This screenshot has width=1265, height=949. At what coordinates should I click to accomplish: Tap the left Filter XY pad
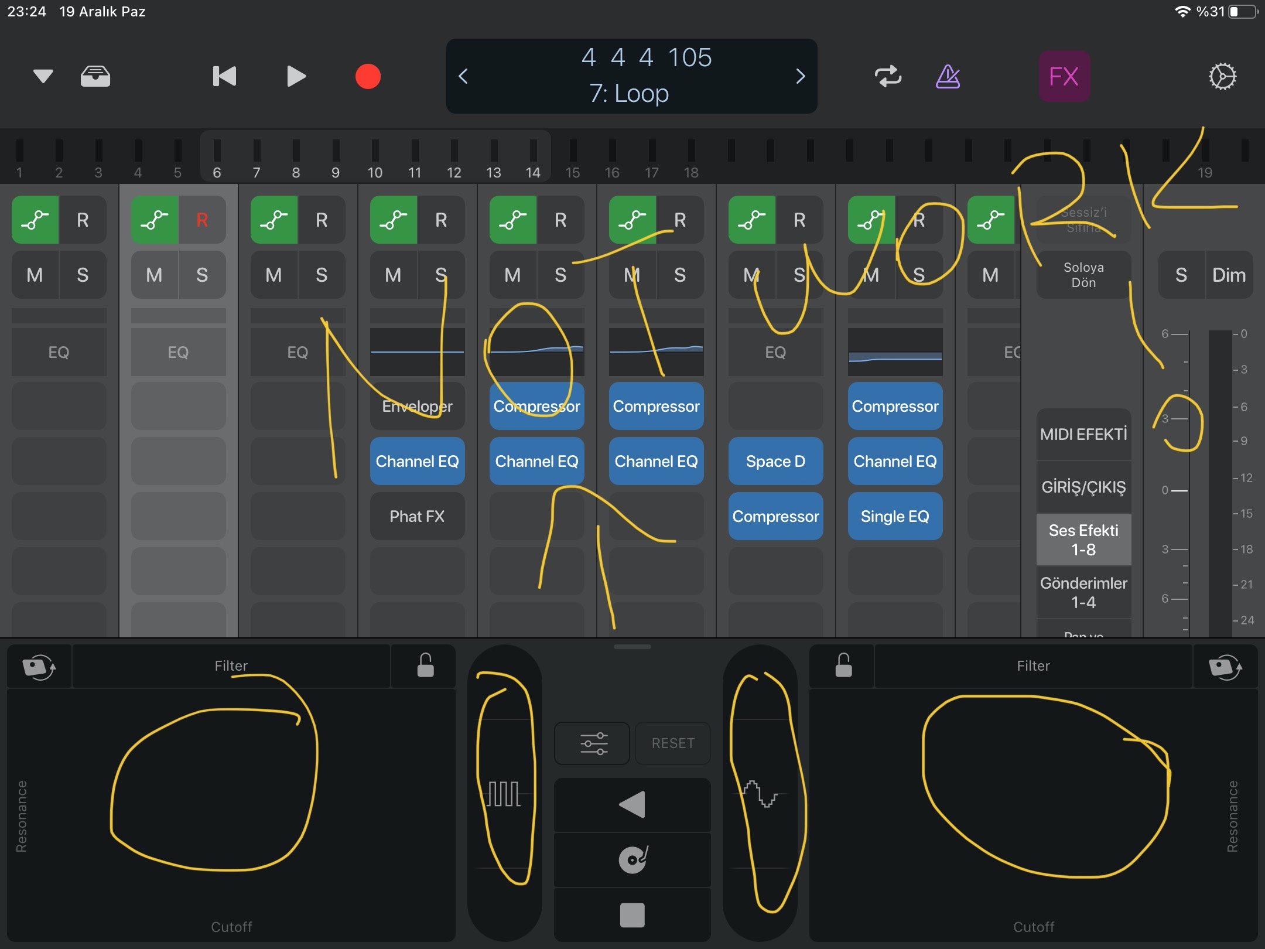[231, 814]
